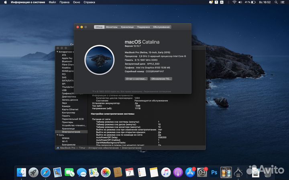Click the Wi-Fi status icon
Viewport: 289px width, 180px height.
point(234,2)
